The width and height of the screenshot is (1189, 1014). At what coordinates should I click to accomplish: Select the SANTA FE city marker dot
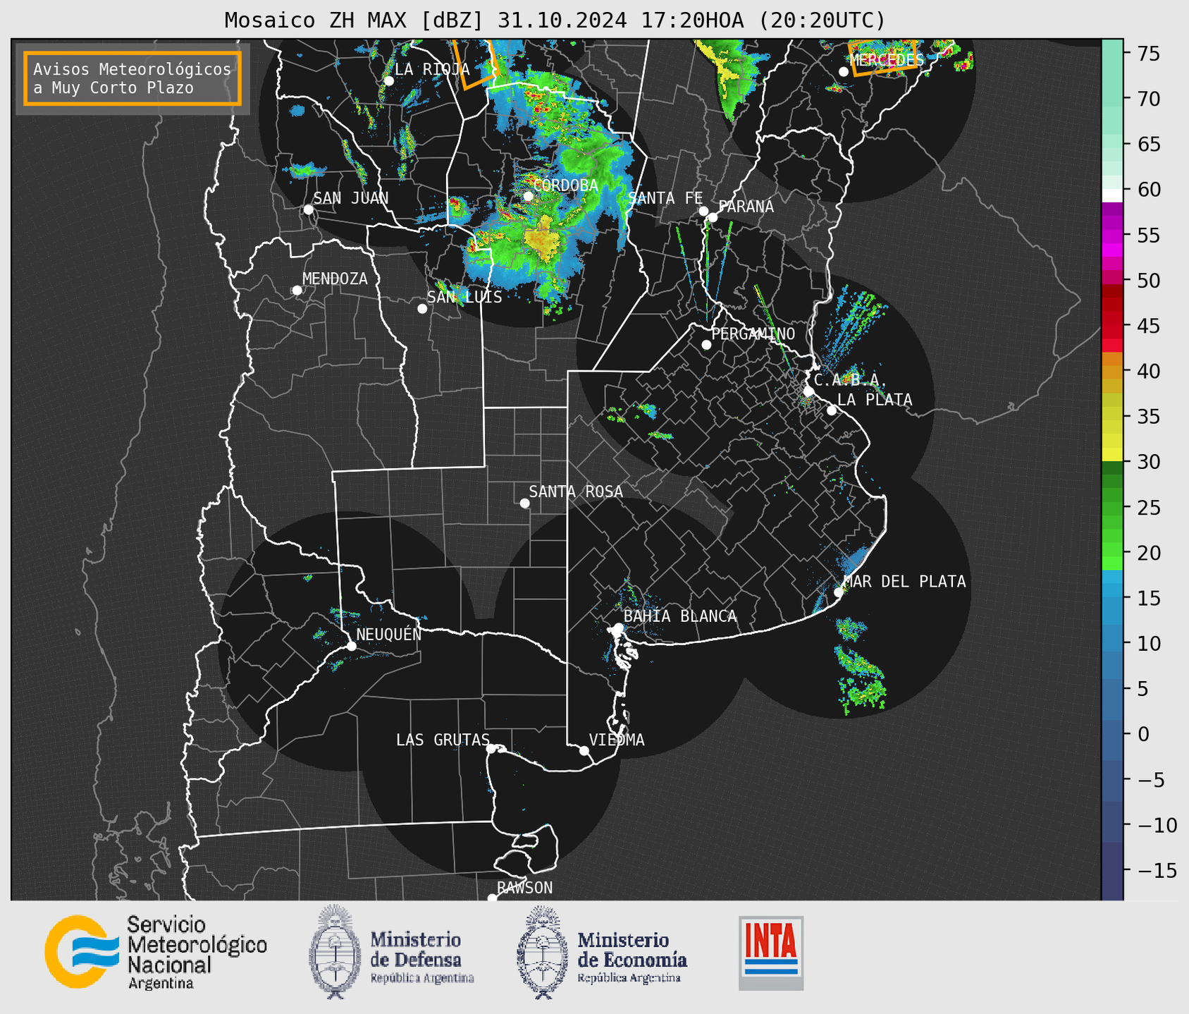pos(703,211)
